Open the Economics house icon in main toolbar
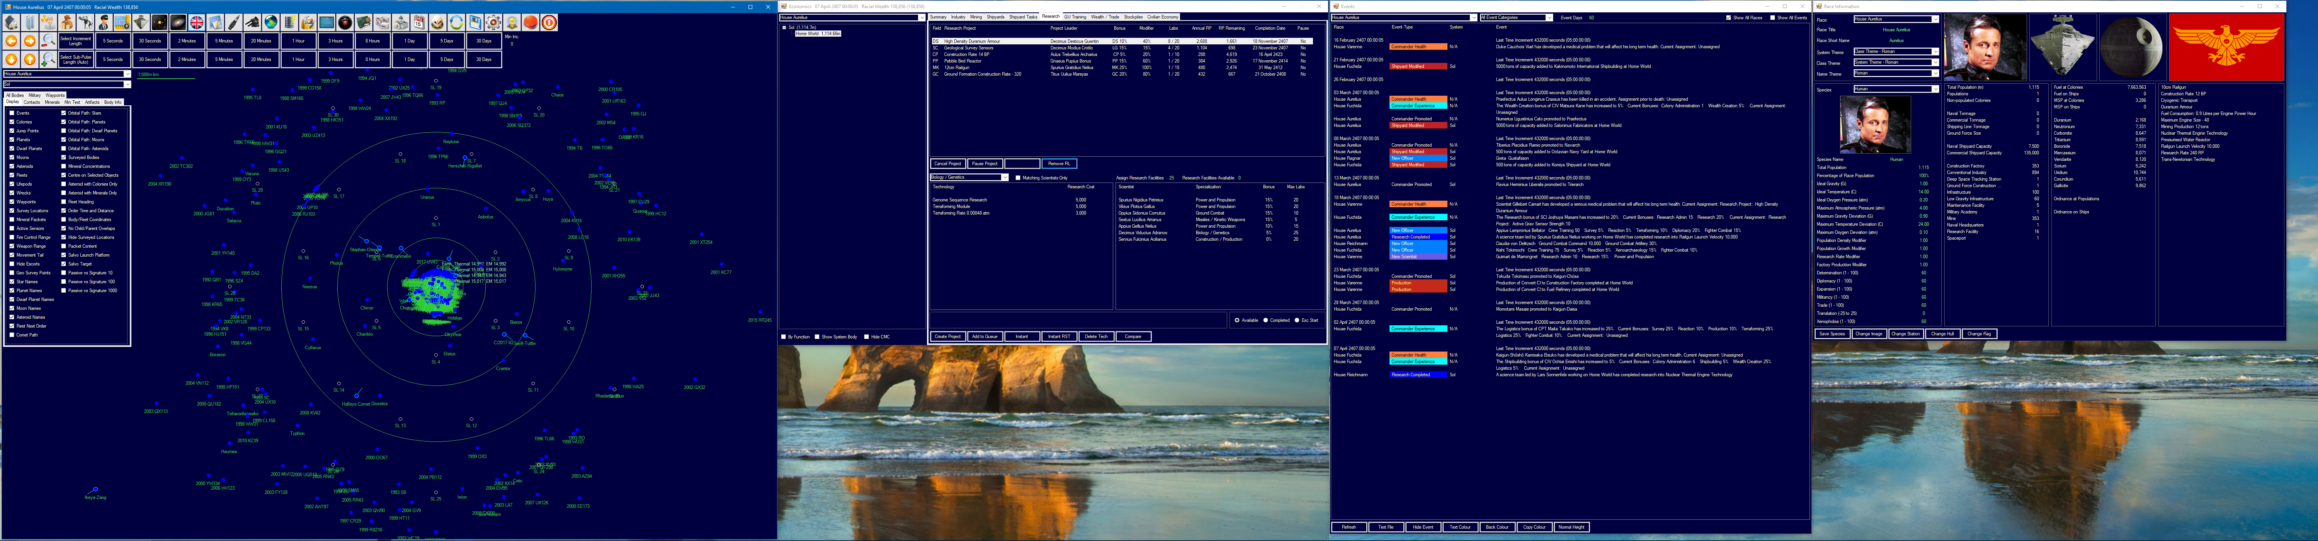2318x541 pixels. pyautogui.click(x=12, y=22)
